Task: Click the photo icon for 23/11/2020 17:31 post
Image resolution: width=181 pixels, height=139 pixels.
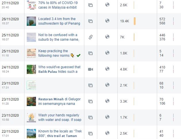Action: (90, 85)
